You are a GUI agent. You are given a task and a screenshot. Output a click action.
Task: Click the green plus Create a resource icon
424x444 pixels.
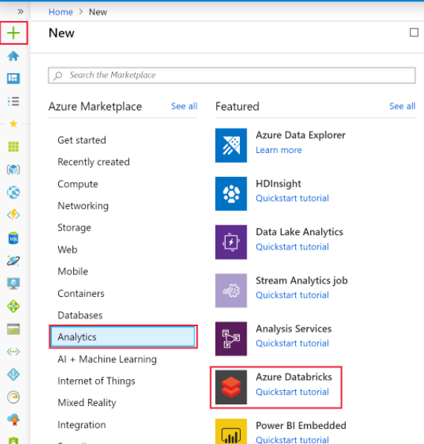pos(13,33)
